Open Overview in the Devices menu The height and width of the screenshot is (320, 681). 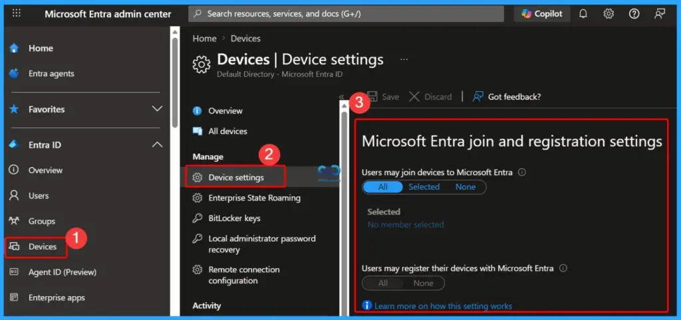coord(225,111)
